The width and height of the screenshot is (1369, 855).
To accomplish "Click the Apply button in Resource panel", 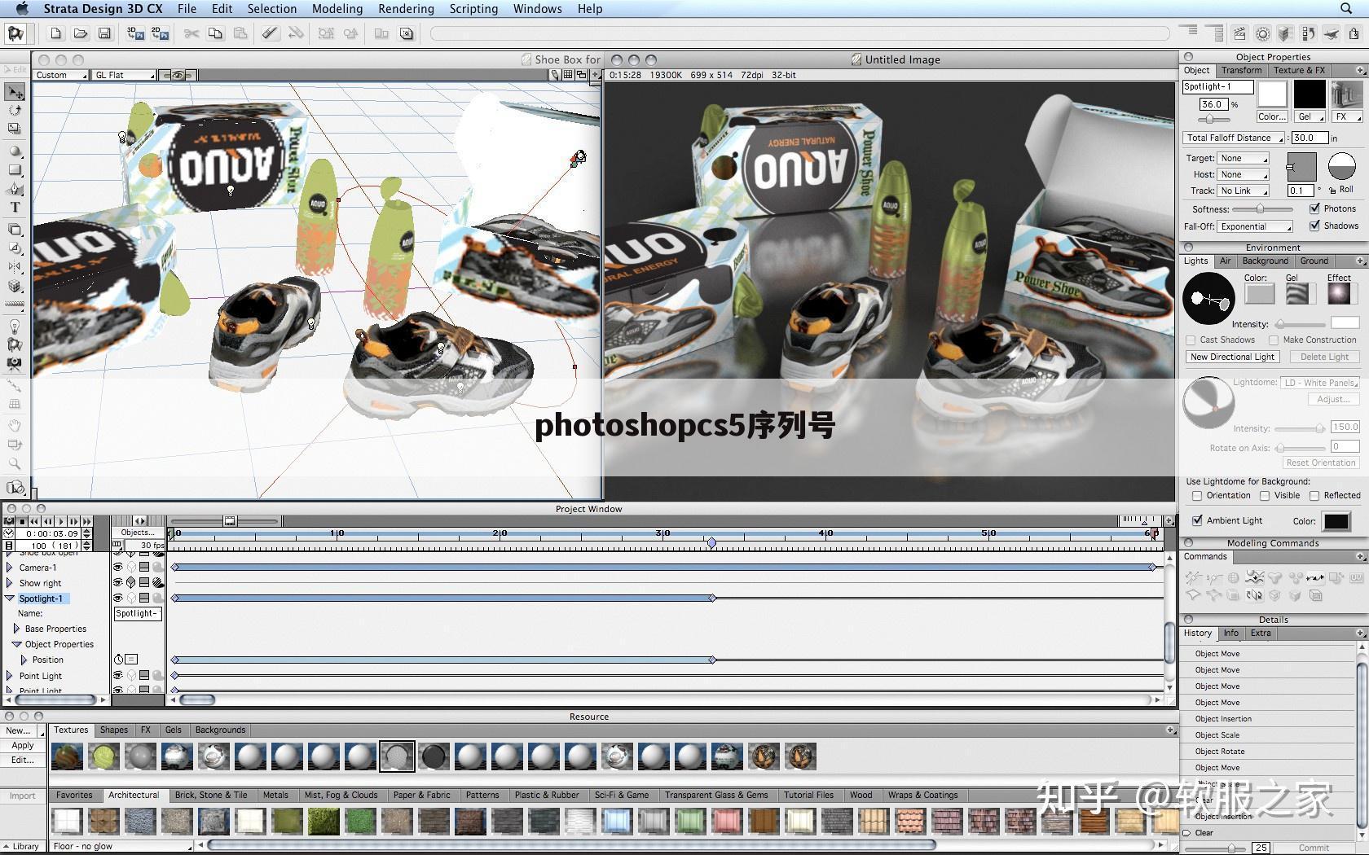I will 23,745.
